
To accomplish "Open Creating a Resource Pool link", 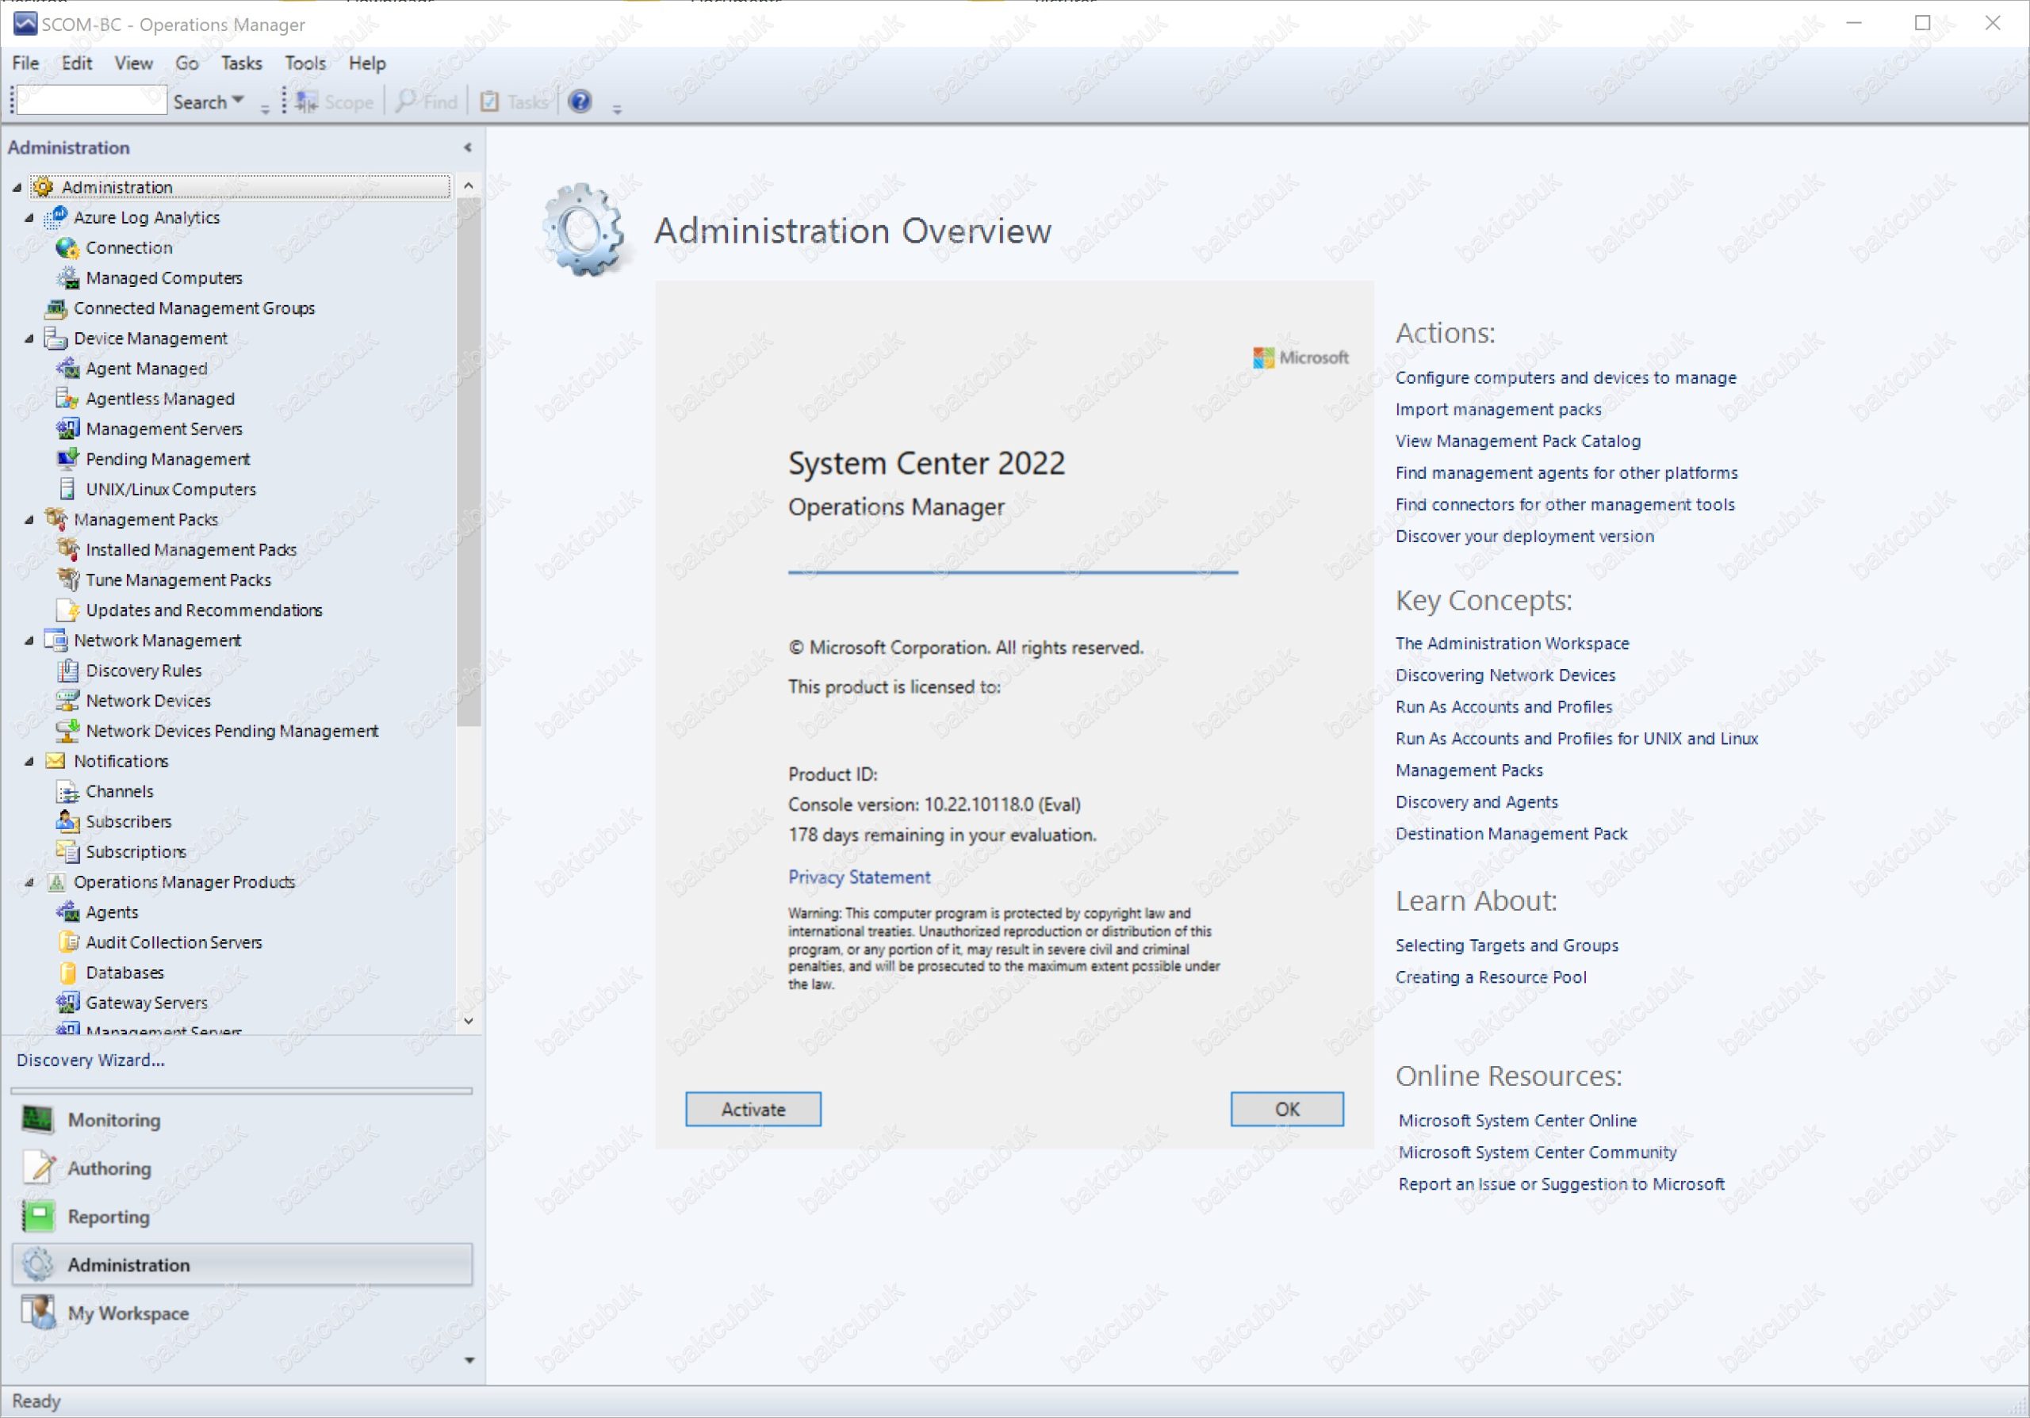I will [1491, 977].
